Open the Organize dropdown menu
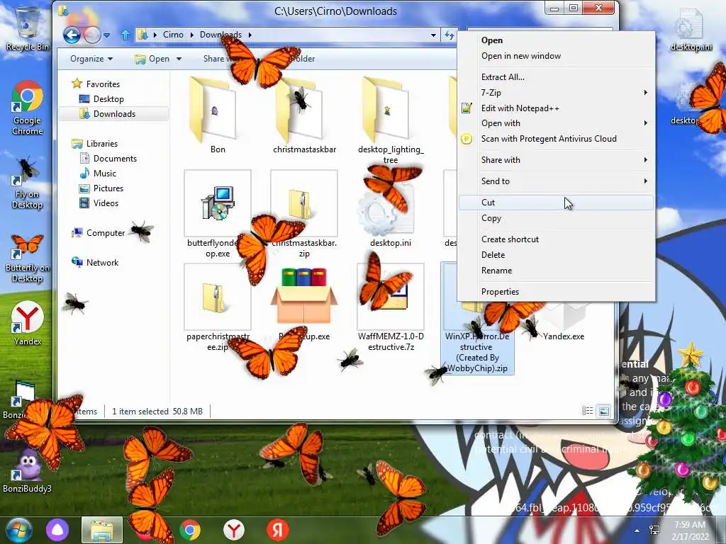This screenshot has width=726, height=544. coord(91,59)
